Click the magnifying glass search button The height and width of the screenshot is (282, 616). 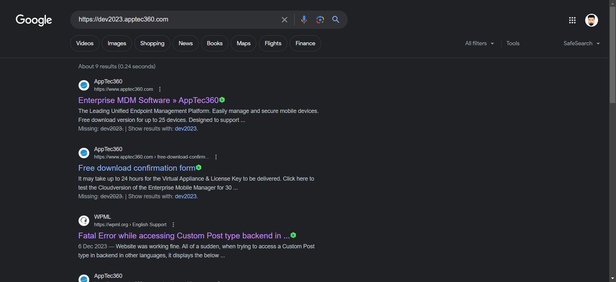[336, 20]
